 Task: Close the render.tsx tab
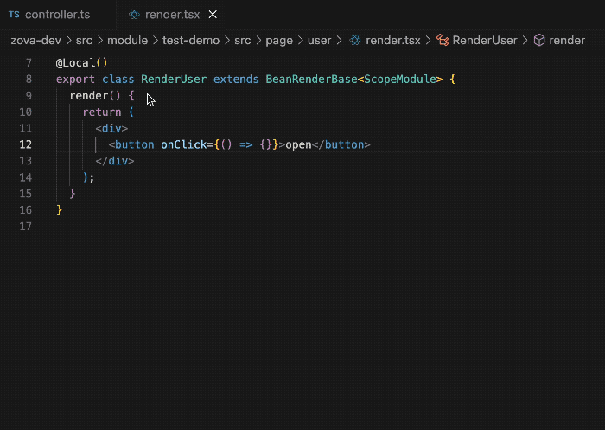[x=213, y=15]
